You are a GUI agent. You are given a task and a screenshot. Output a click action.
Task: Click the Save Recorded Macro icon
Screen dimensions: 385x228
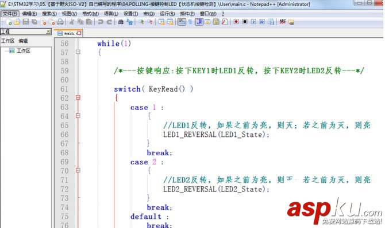pyautogui.click(x=271, y=22)
